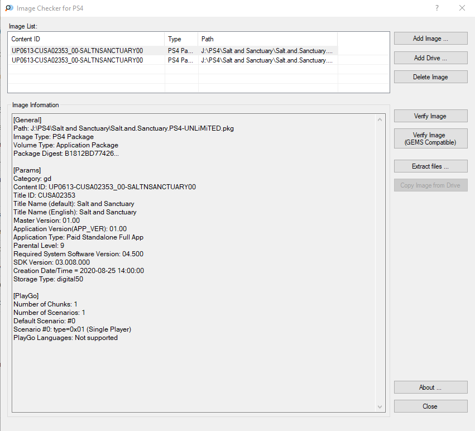Screen dimensions: 475x431
Task: Click the PlayGo Languages: Not supported line
Action: (65, 338)
